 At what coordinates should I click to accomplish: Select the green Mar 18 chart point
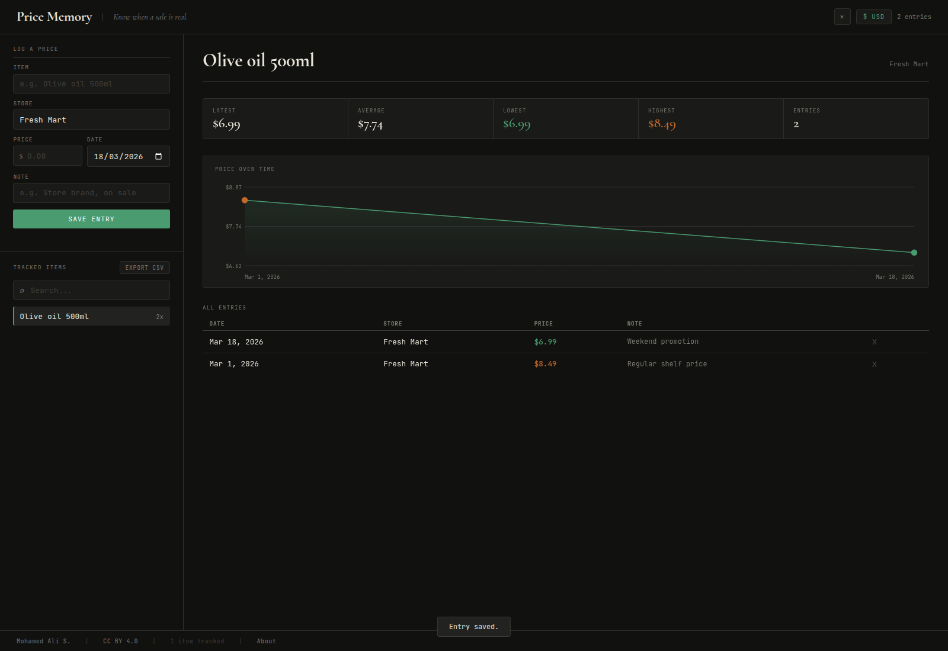click(x=914, y=253)
